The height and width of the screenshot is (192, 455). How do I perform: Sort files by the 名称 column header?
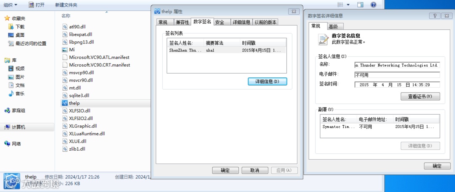coord(66,16)
